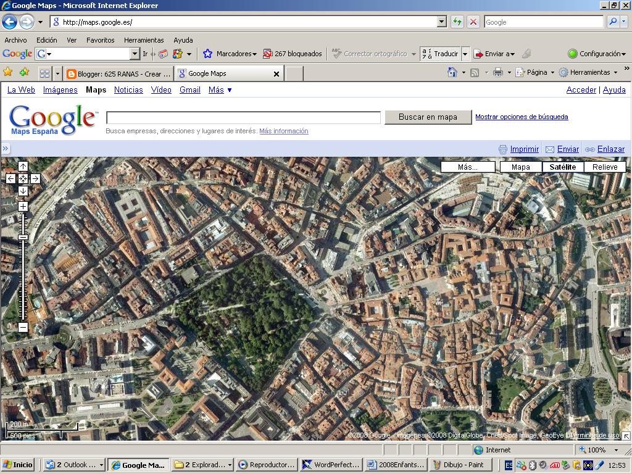Click the map zoom level slider handle
This screenshot has width=632, height=474.
(23, 238)
